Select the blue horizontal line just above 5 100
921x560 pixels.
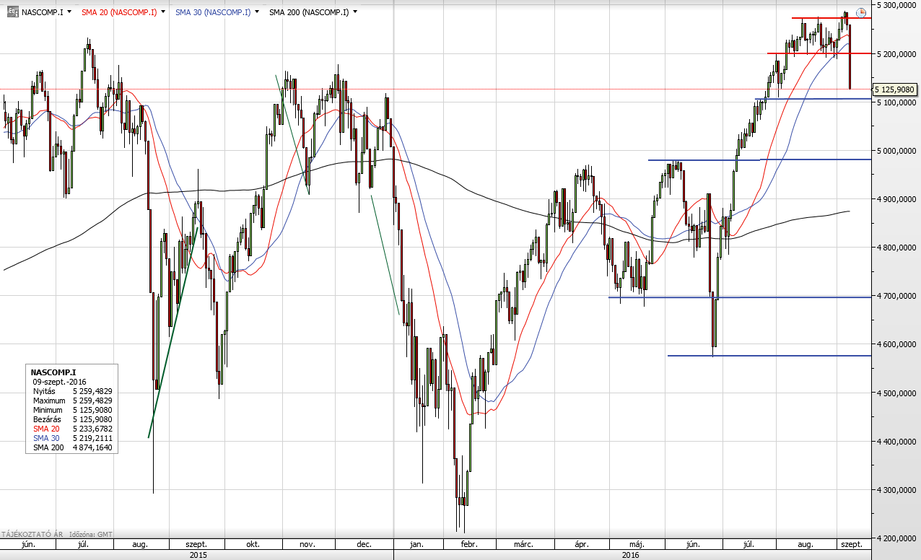(x=813, y=99)
